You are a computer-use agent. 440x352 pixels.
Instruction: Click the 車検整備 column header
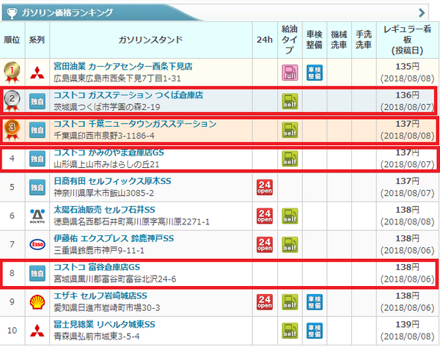pos(315,40)
